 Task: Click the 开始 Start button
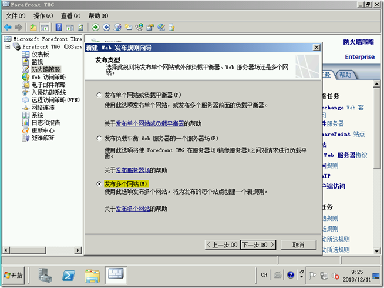click(x=14, y=275)
